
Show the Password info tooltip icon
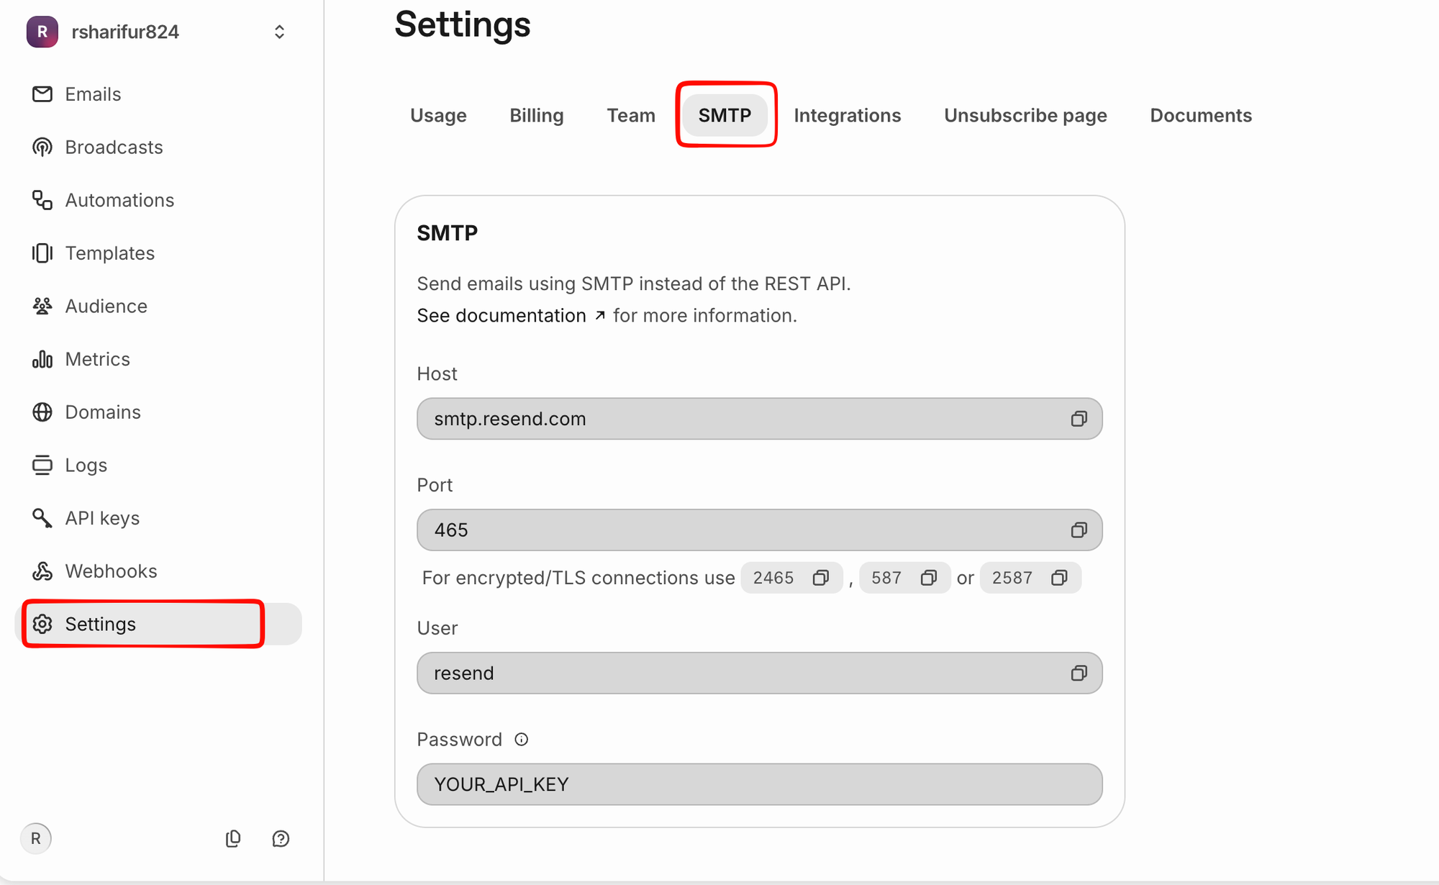(x=522, y=740)
